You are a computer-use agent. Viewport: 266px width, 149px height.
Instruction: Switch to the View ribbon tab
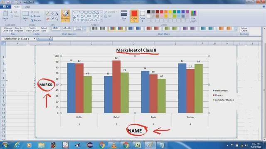[27, 7]
